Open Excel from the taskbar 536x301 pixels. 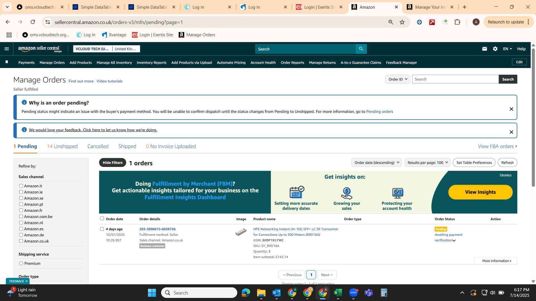[338, 293]
